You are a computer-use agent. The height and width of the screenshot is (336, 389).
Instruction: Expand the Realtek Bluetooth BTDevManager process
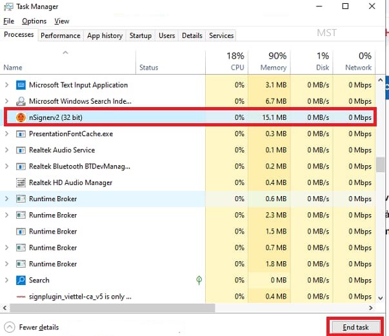(6, 166)
